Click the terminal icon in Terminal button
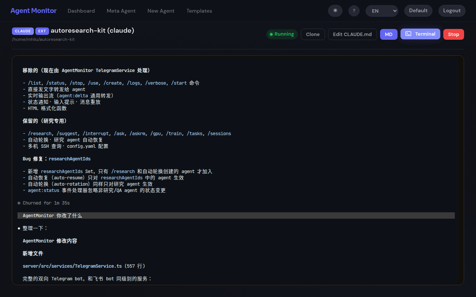 tap(408, 34)
